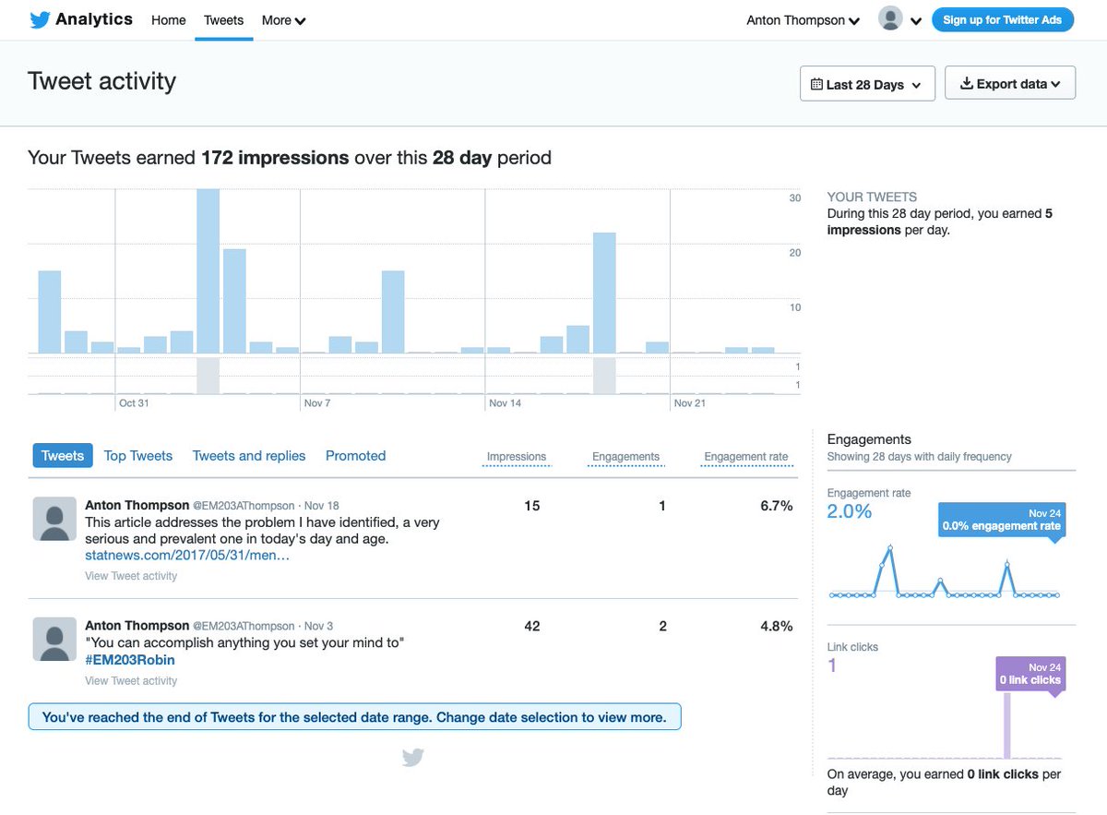Screen dimensions: 1107x815
Task: Click the Analytics title text
Action: (x=94, y=18)
